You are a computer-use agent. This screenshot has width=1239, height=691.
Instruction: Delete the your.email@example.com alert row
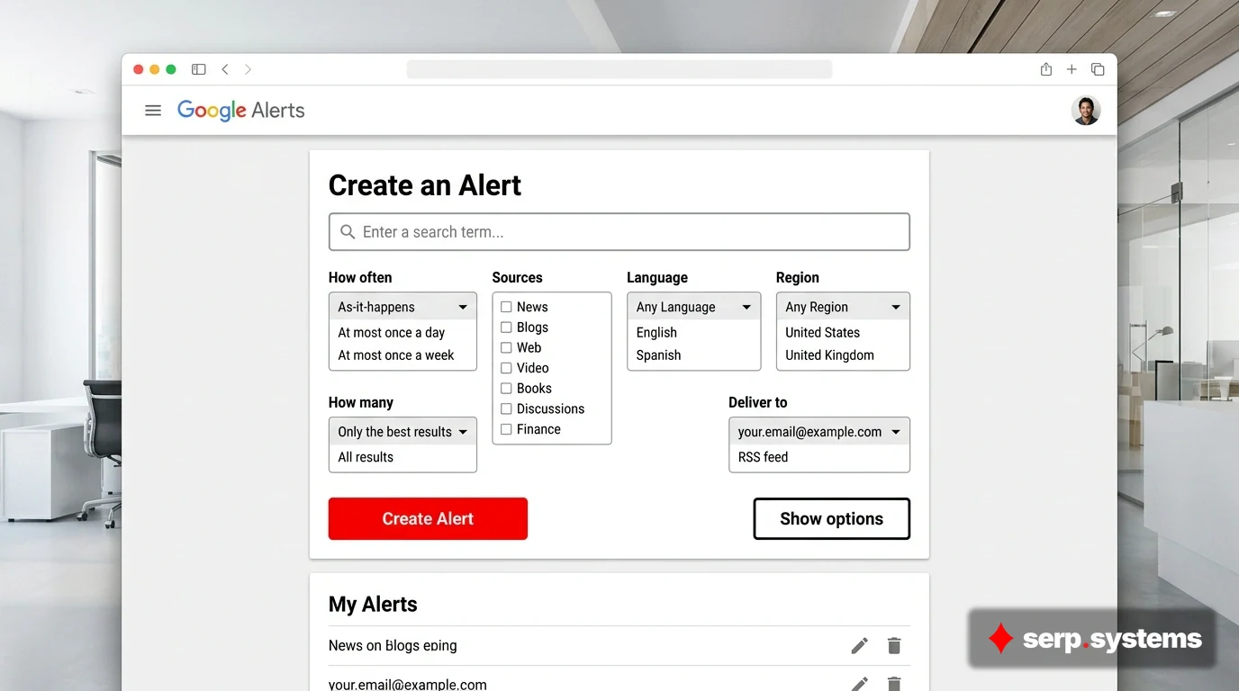point(894,684)
